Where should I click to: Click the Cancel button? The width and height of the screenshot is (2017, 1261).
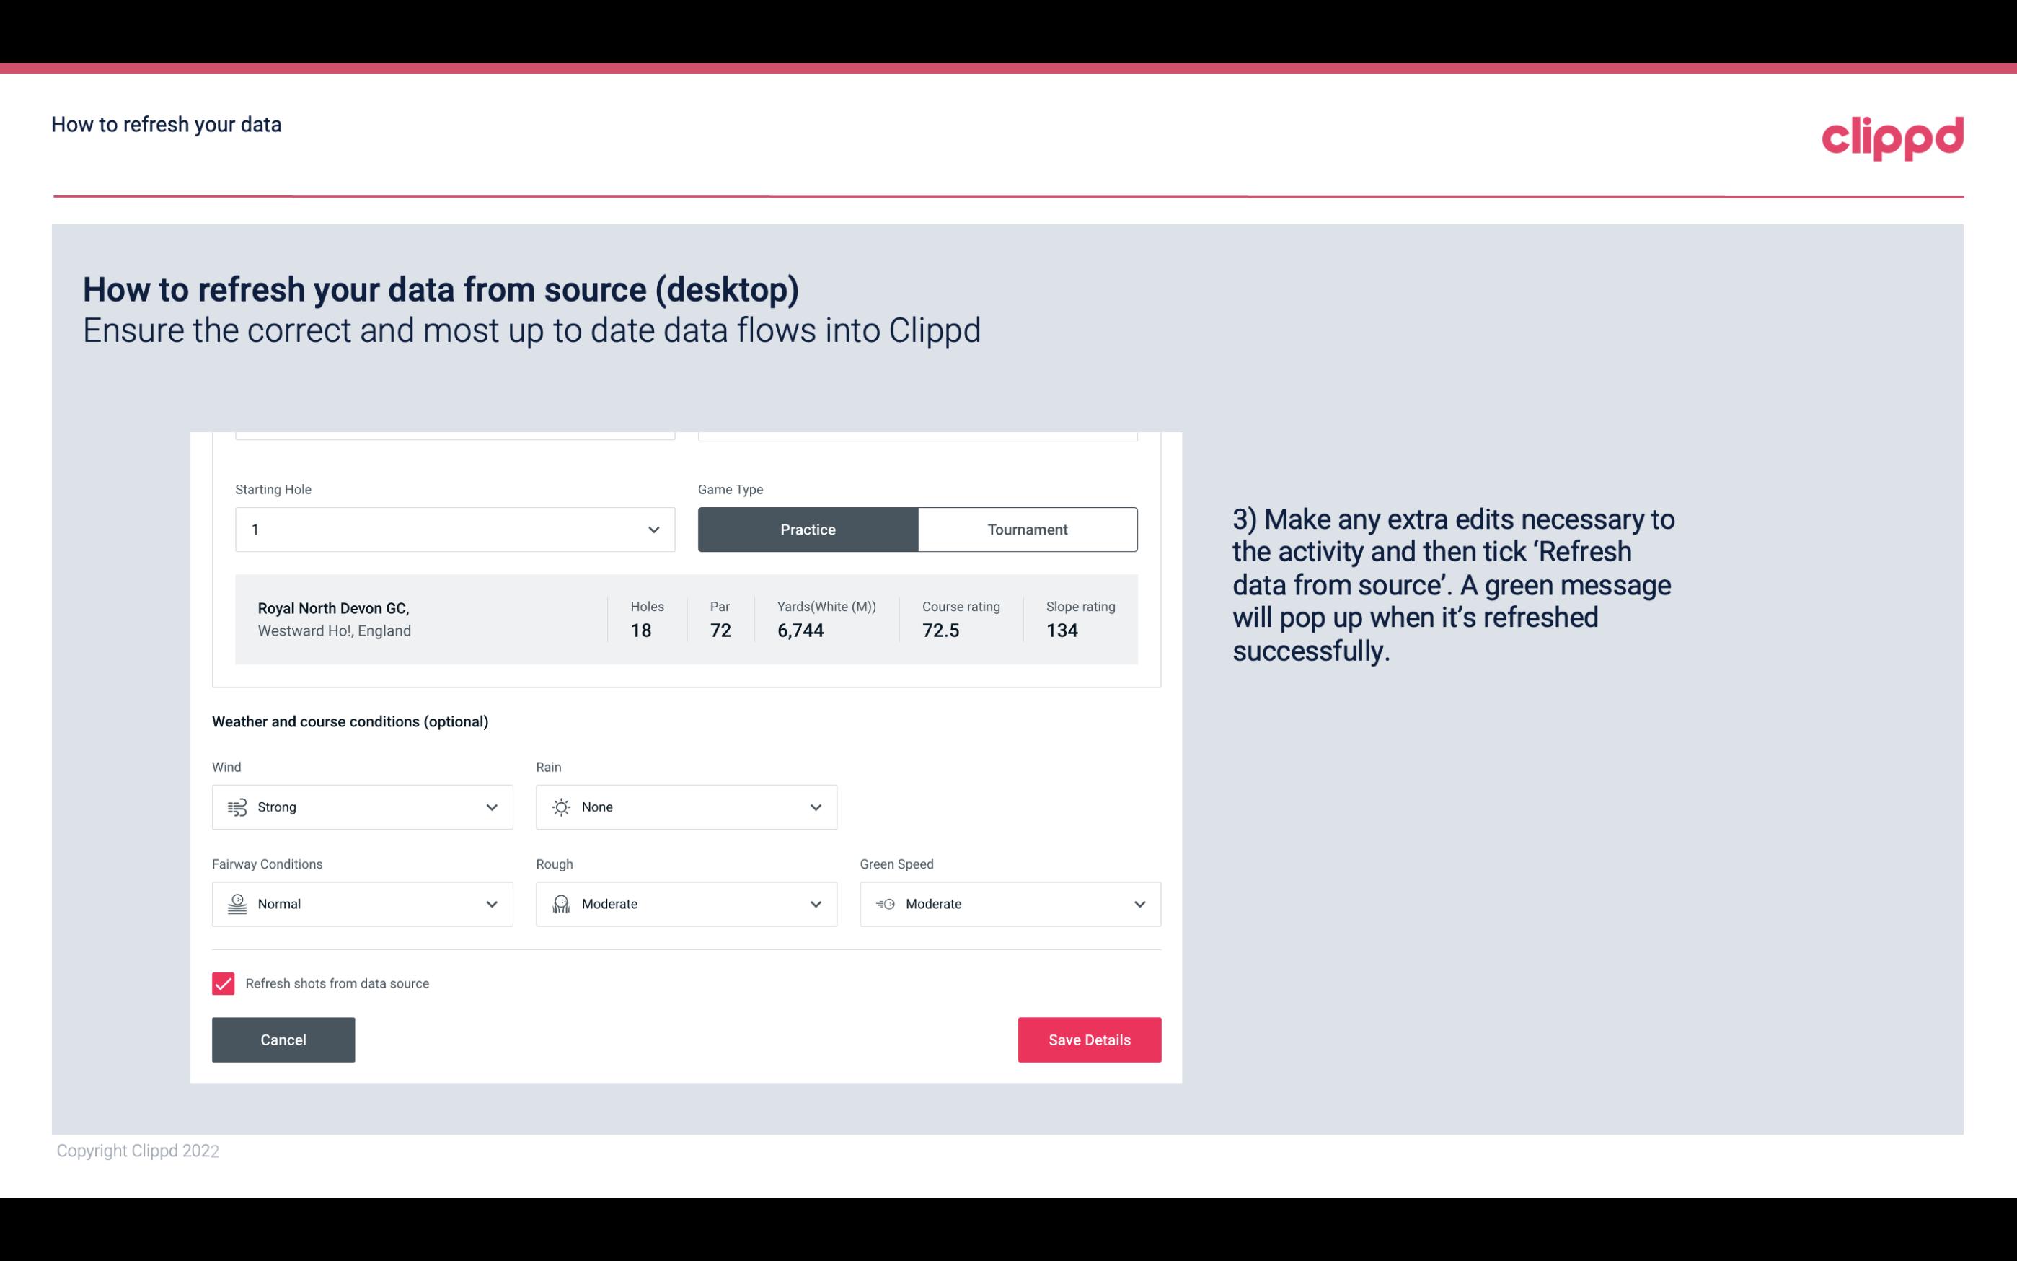(283, 1040)
